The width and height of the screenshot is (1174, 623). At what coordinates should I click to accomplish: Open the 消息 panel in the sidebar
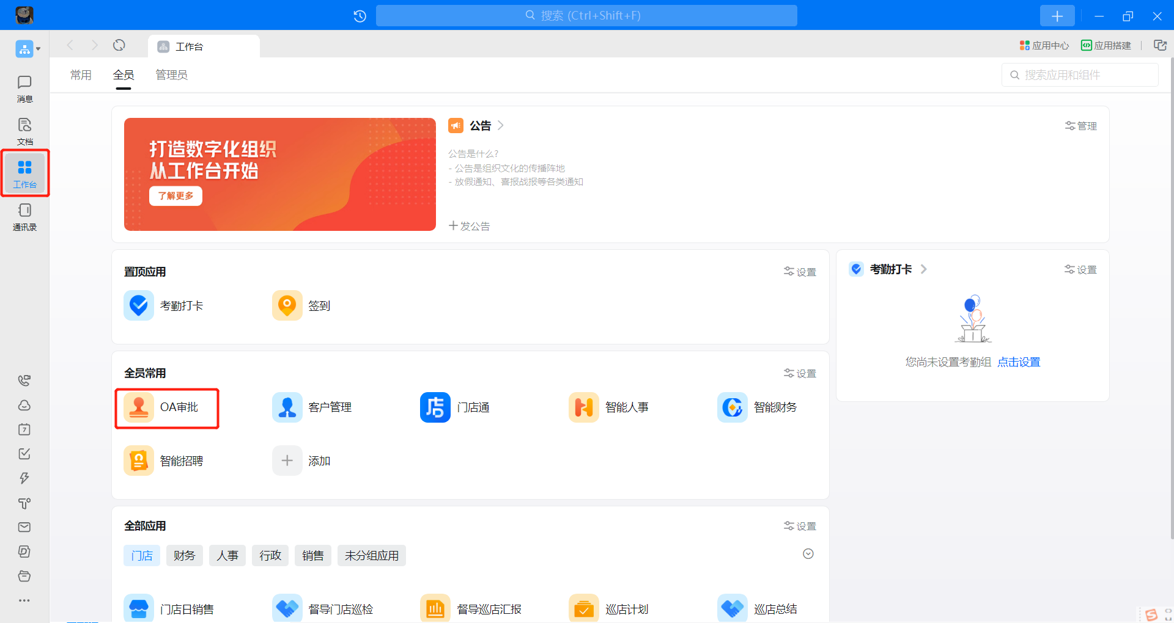point(24,89)
